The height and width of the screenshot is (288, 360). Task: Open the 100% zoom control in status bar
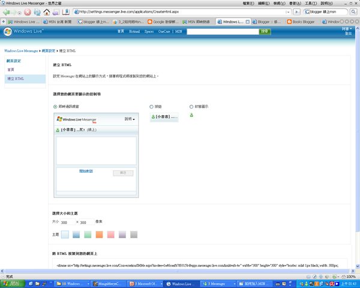(x=349, y=277)
